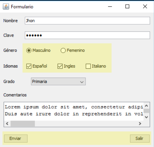Maximize the Formulario window
This screenshot has width=154, height=147.
click(x=127, y=6)
